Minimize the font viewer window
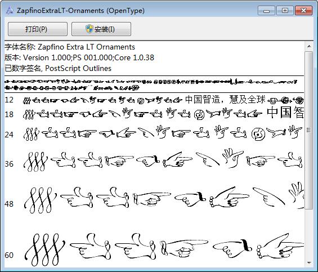The height and width of the screenshot is (272, 318). [x=266, y=10]
